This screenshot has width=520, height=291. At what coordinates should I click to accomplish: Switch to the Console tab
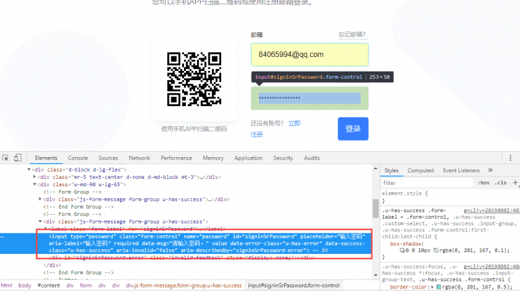(78, 158)
